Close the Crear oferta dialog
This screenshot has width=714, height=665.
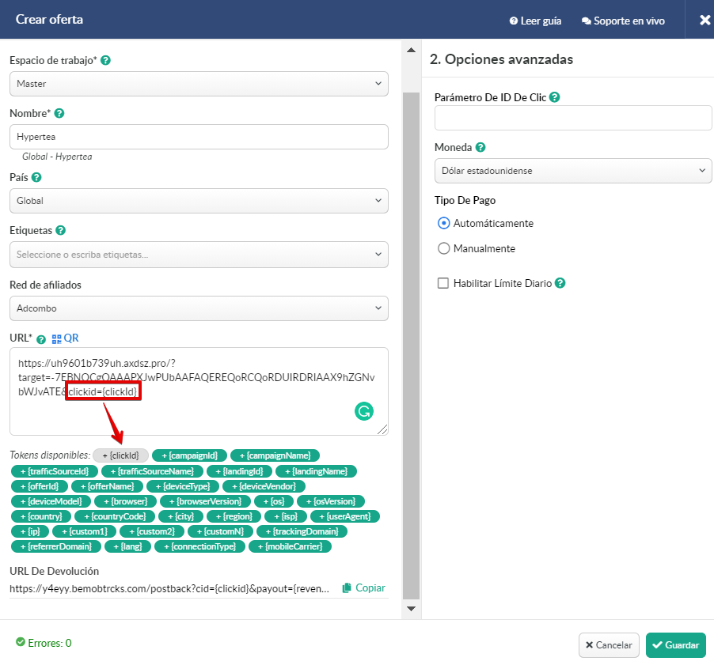[705, 20]
